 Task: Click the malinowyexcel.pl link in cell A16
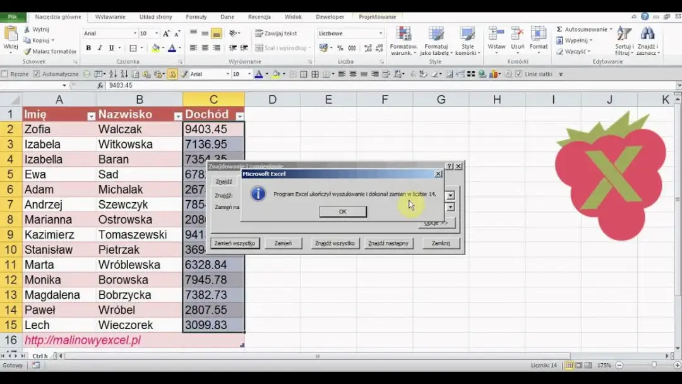click(x=82, y=340)
